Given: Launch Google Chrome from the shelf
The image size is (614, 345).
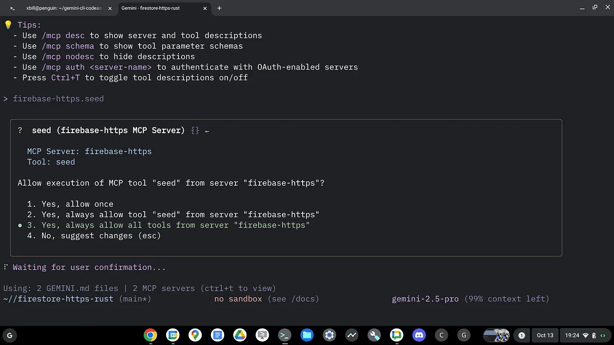Looking at the screenshot, I should pos(150,335).
